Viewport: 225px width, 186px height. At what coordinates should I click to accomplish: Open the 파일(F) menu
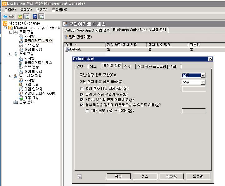pos(10,10)
